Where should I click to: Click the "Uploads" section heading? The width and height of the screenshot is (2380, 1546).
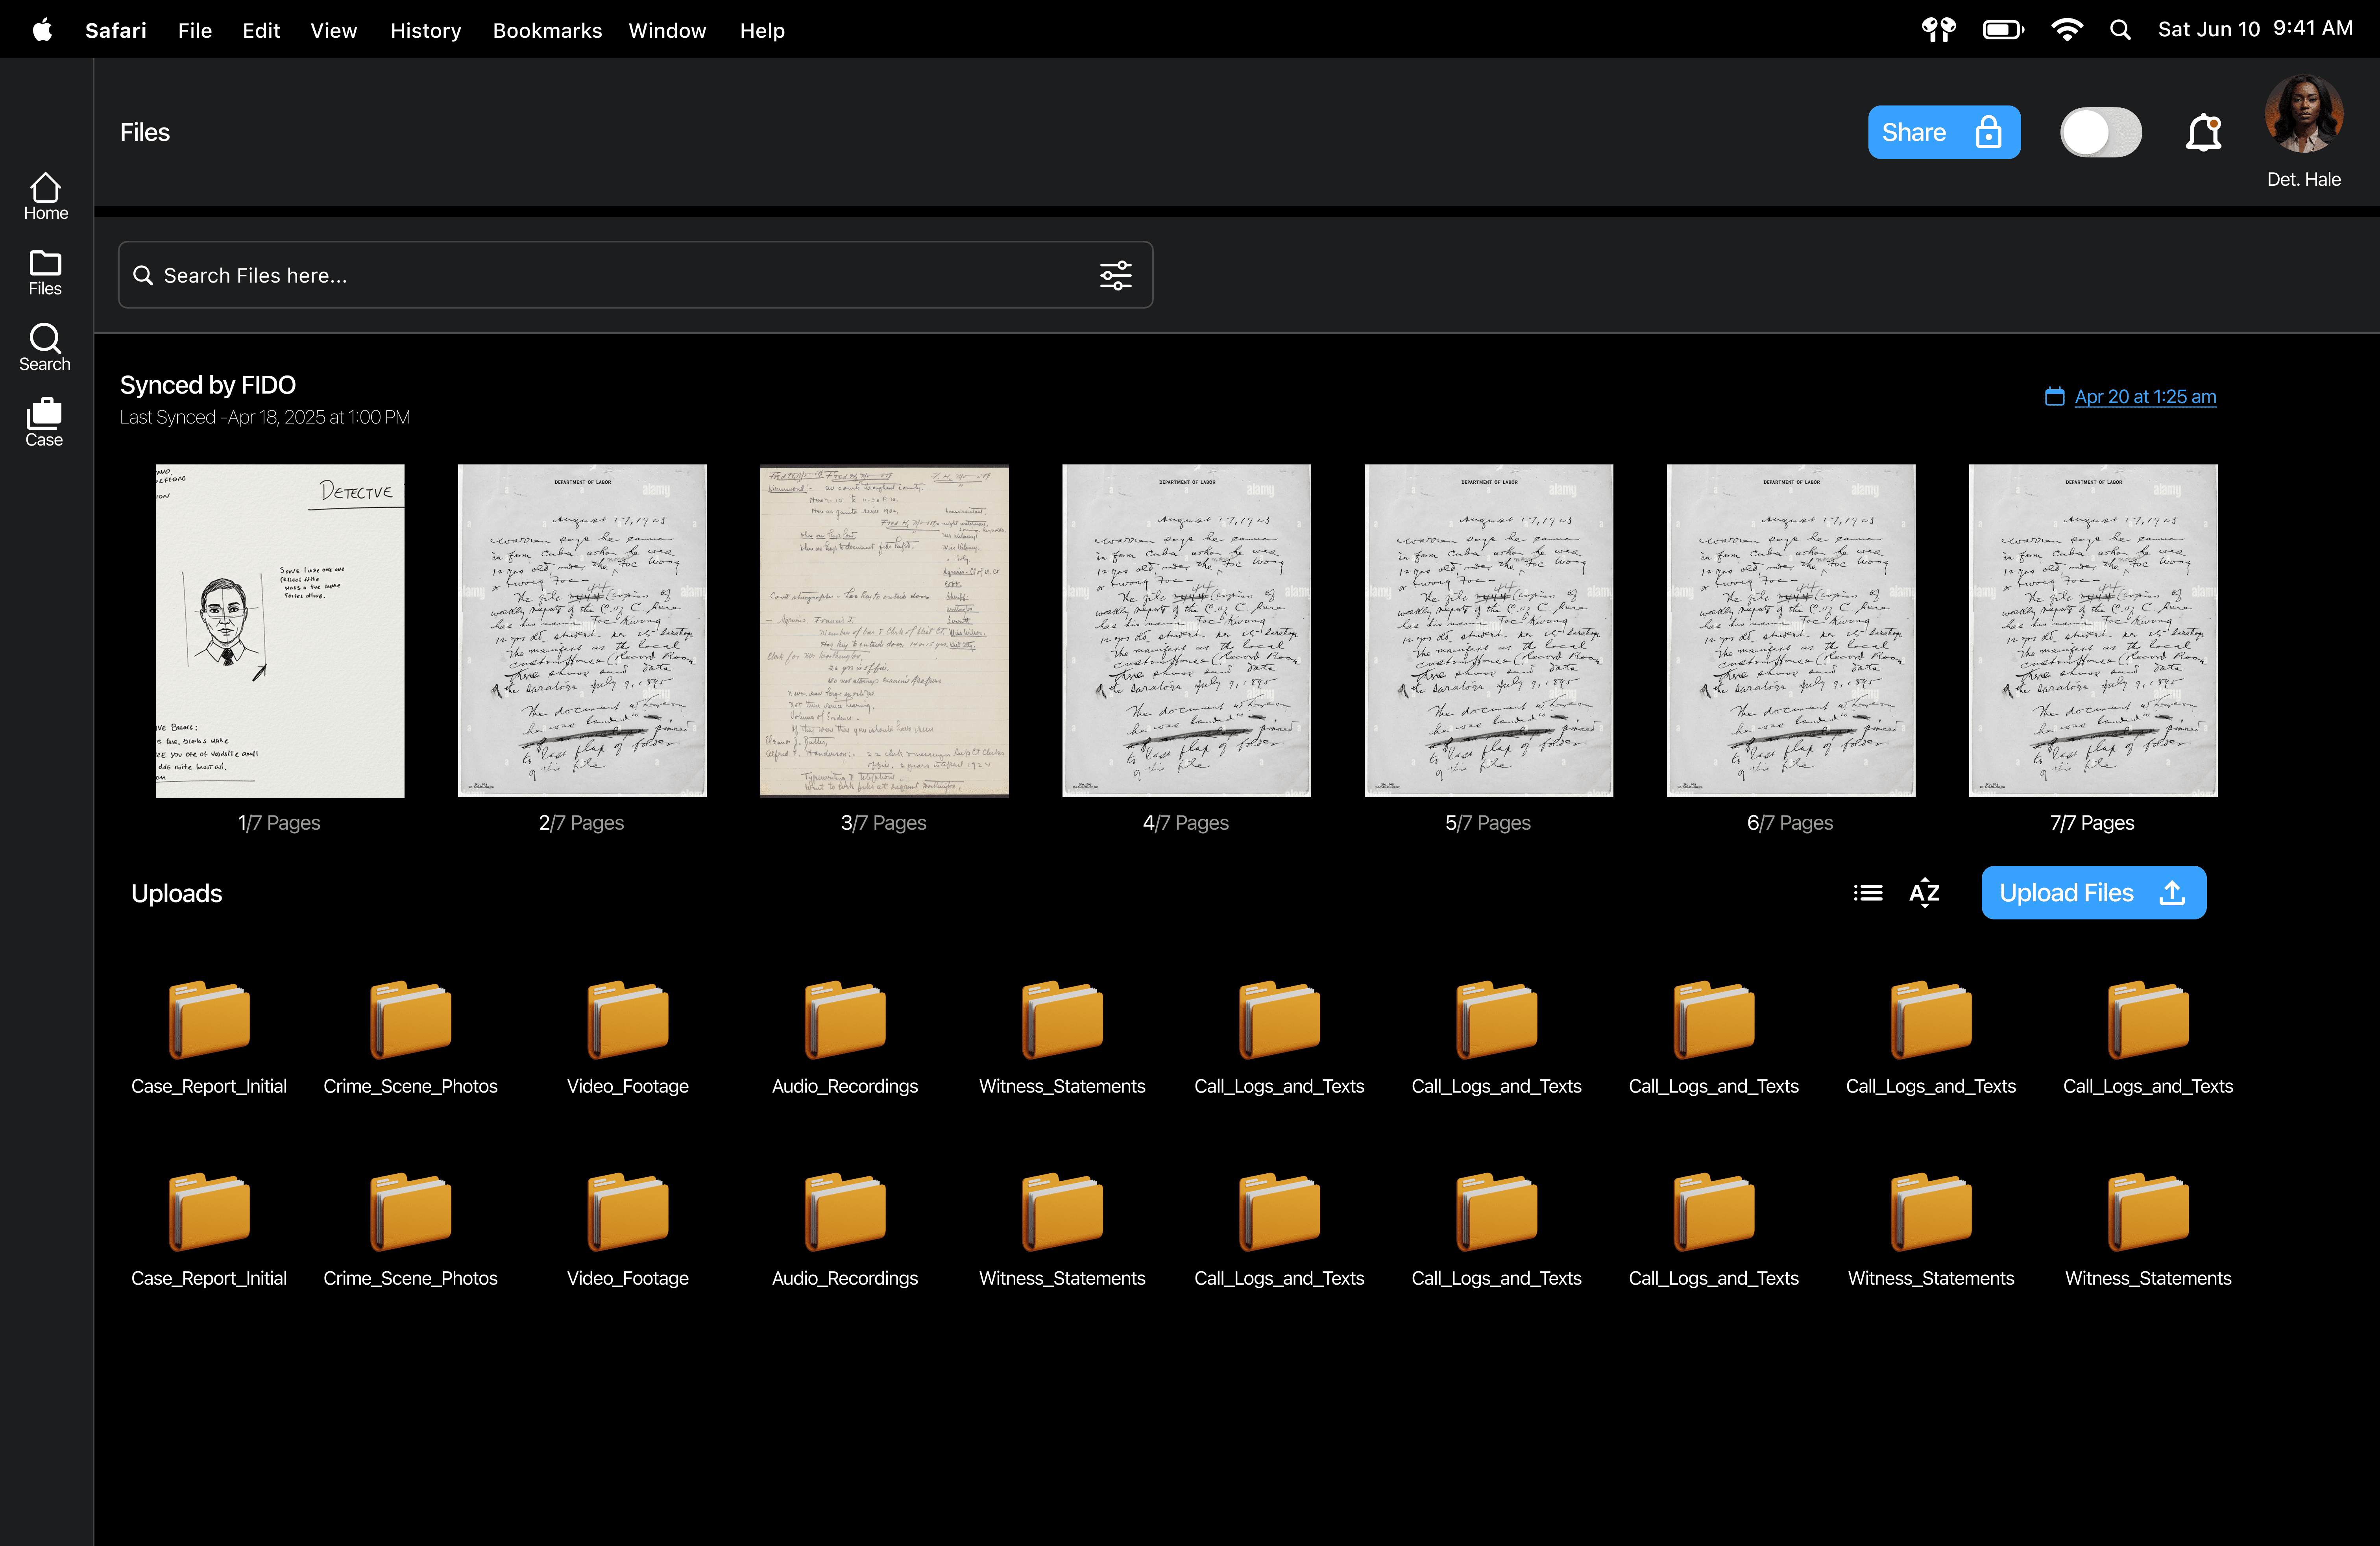pos(177,893)
